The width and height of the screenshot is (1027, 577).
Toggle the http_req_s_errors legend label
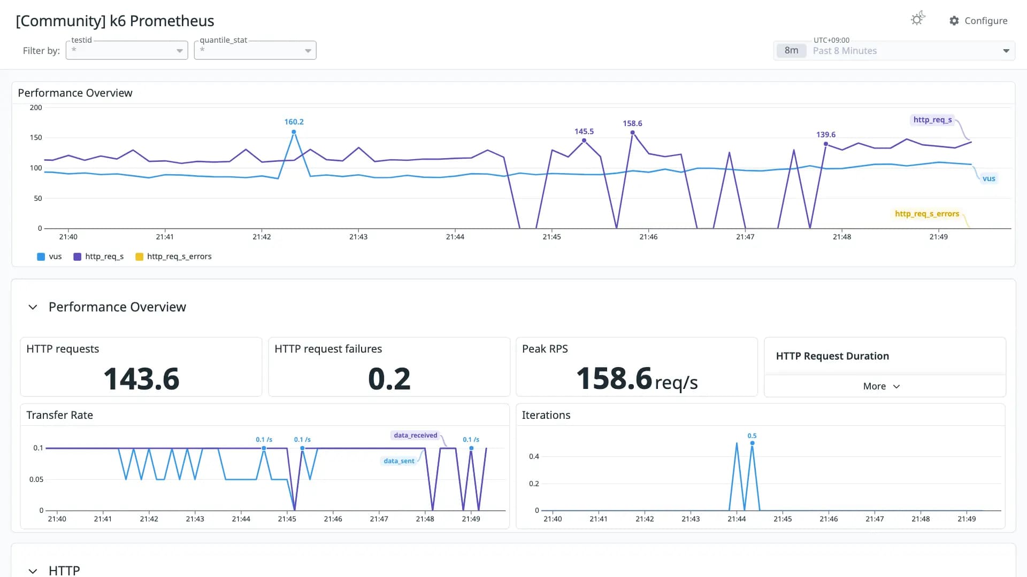click(x=179, y=256)
